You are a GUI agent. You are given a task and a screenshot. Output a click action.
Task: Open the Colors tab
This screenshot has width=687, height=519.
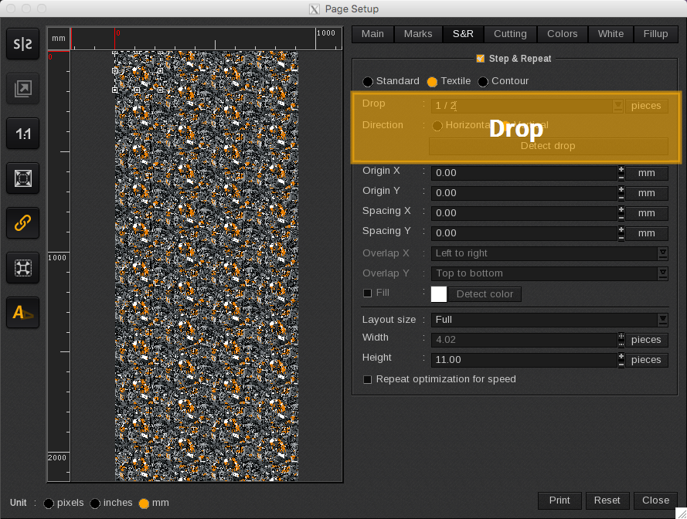562,34
